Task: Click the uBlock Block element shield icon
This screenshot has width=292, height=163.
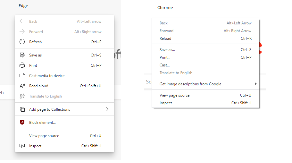Action: point(22,123)
